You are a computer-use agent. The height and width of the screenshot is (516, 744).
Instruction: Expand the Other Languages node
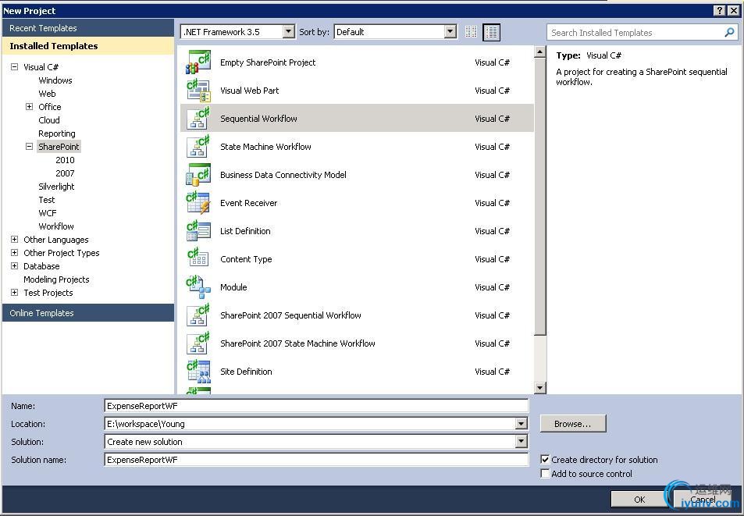pos(14,240)
